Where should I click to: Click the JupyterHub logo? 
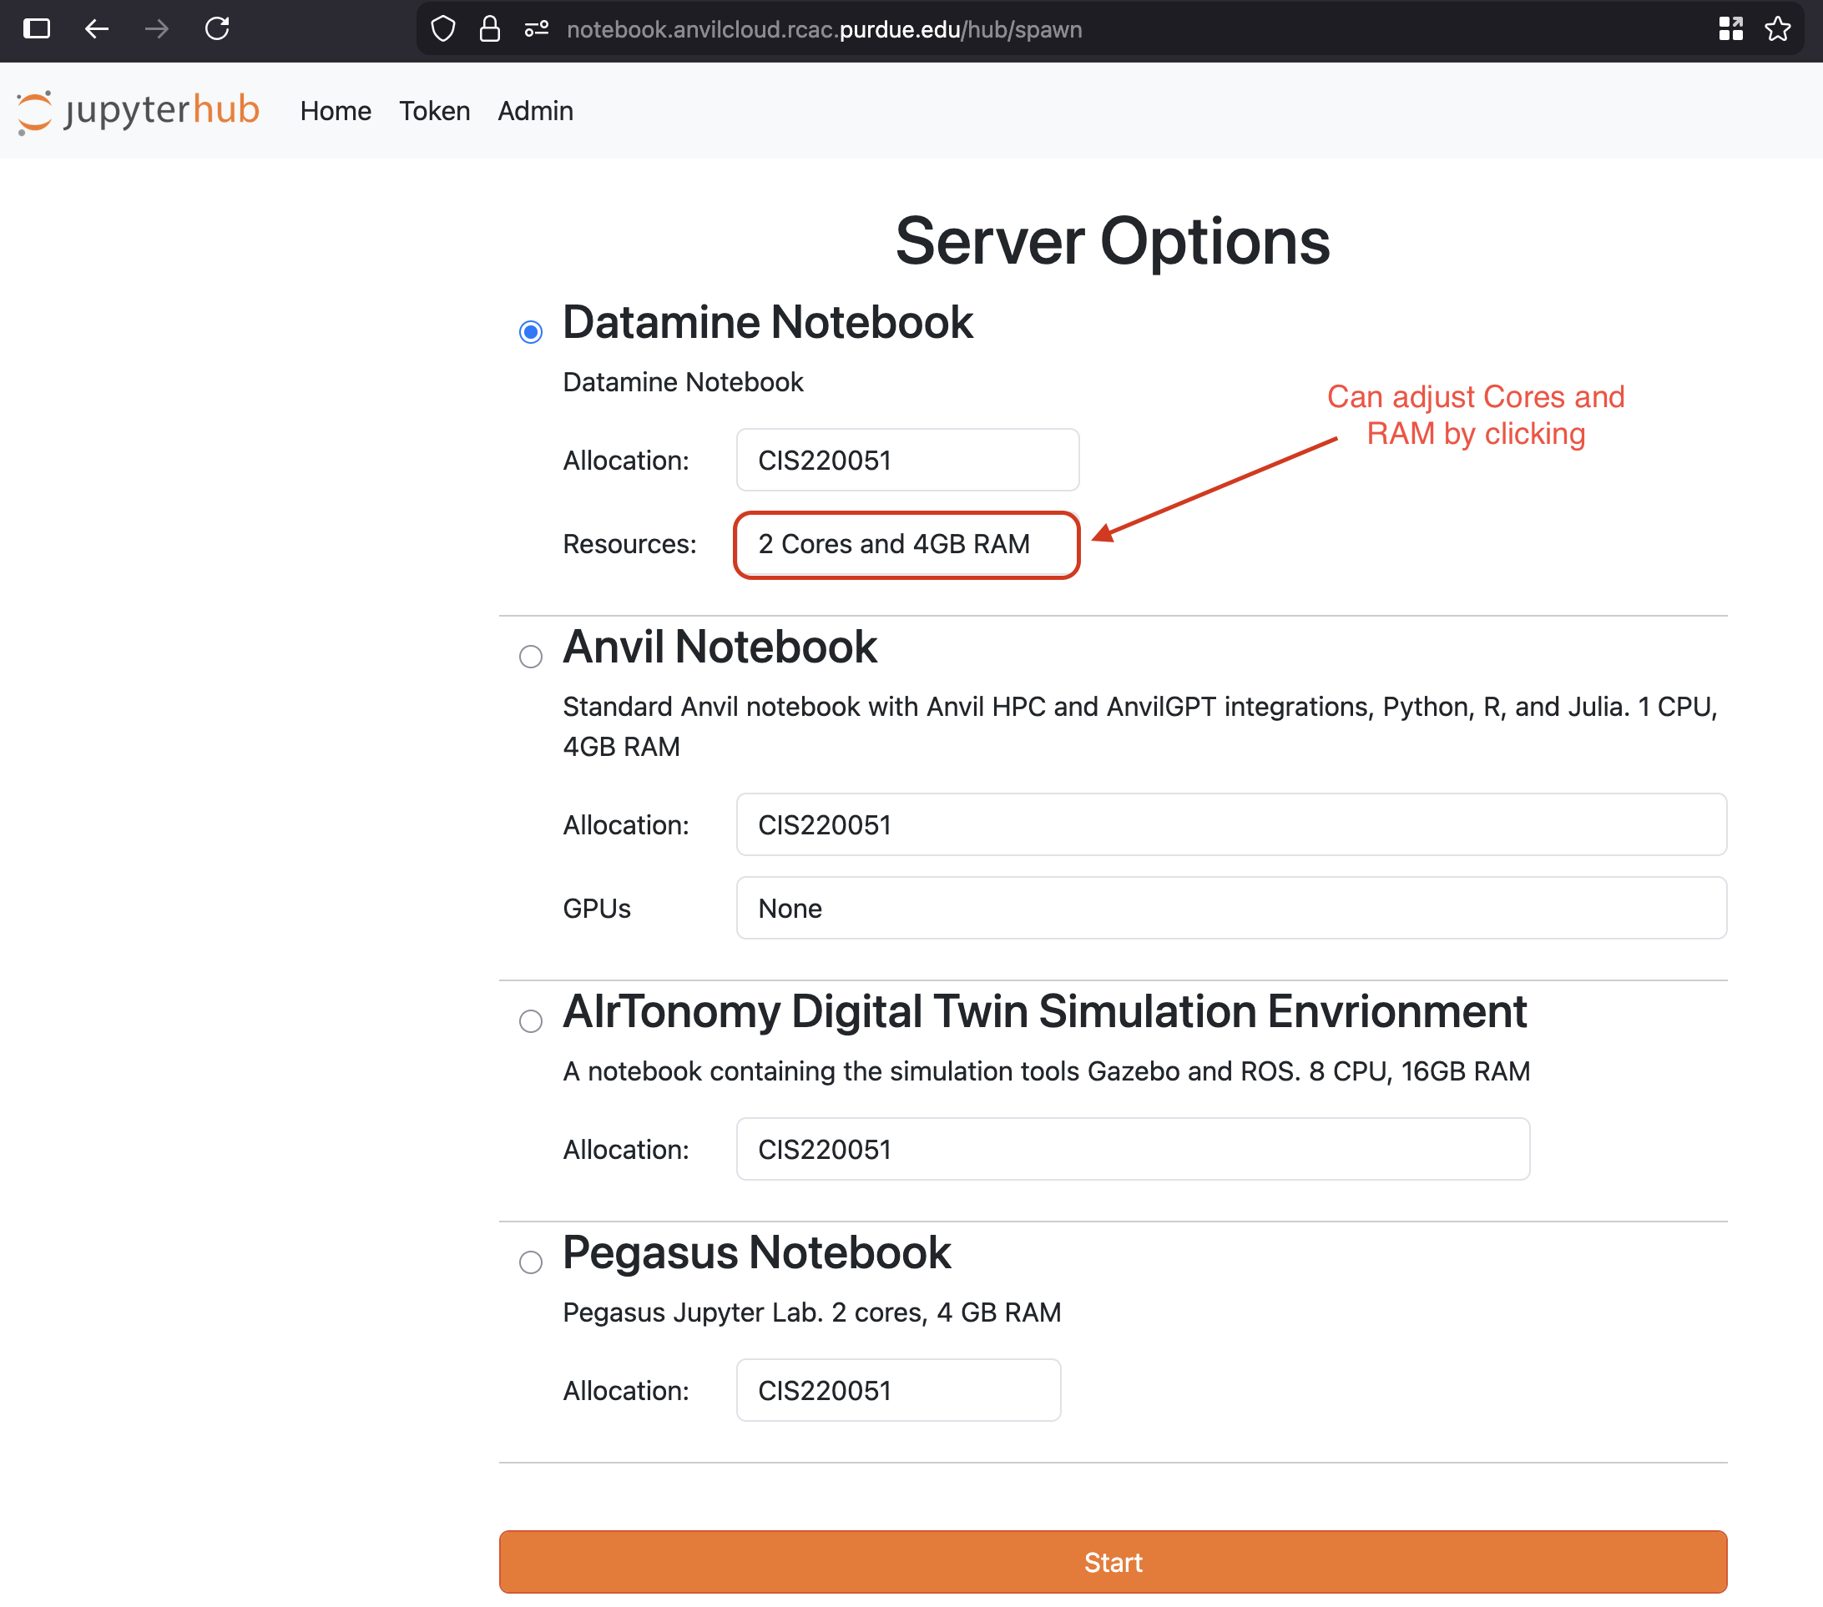click(139, 110)
